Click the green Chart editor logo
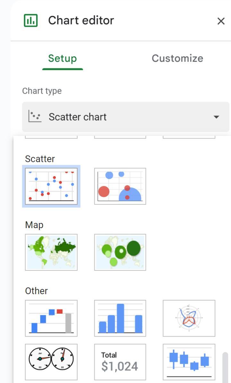Image resolution: width=231 pixels, height=383 pixels. pos(30,20)
